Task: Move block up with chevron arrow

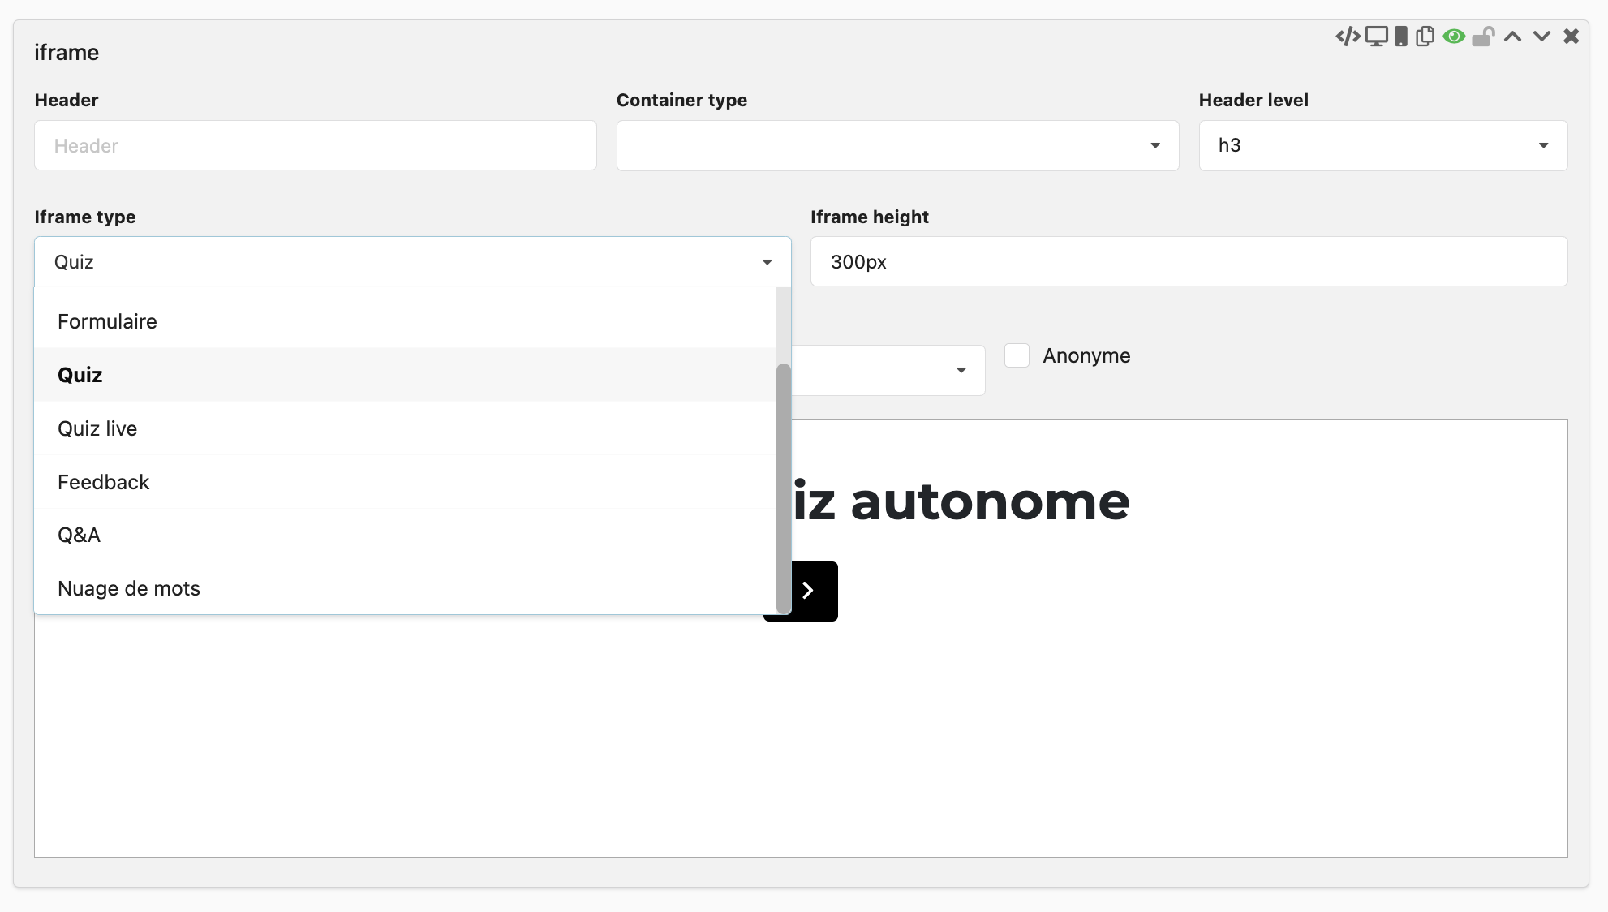Action: 1512,37
